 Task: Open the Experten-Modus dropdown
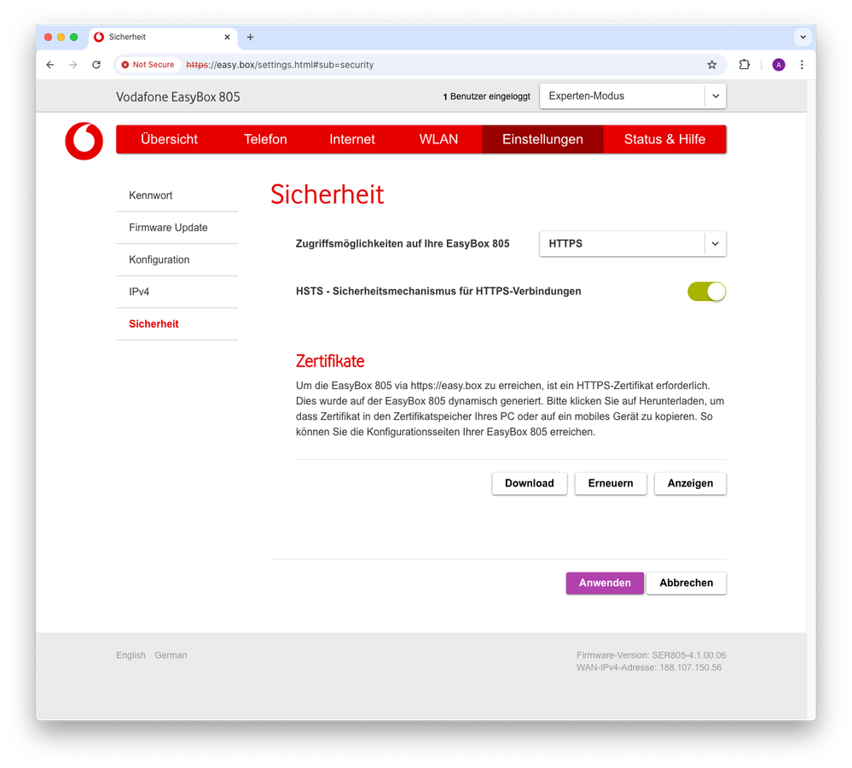(x=633, y=96)
